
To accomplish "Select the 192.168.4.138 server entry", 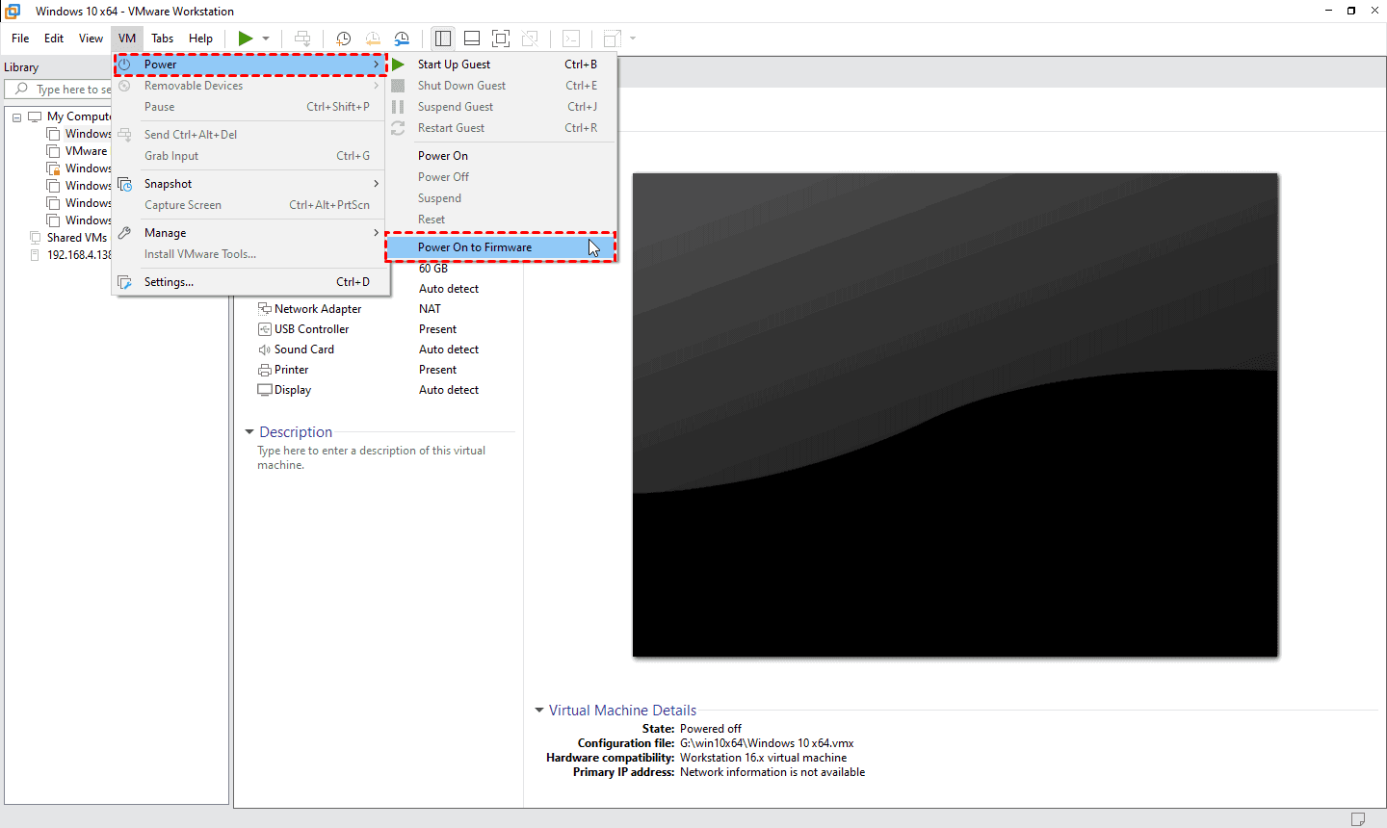I will pos(79,255).
